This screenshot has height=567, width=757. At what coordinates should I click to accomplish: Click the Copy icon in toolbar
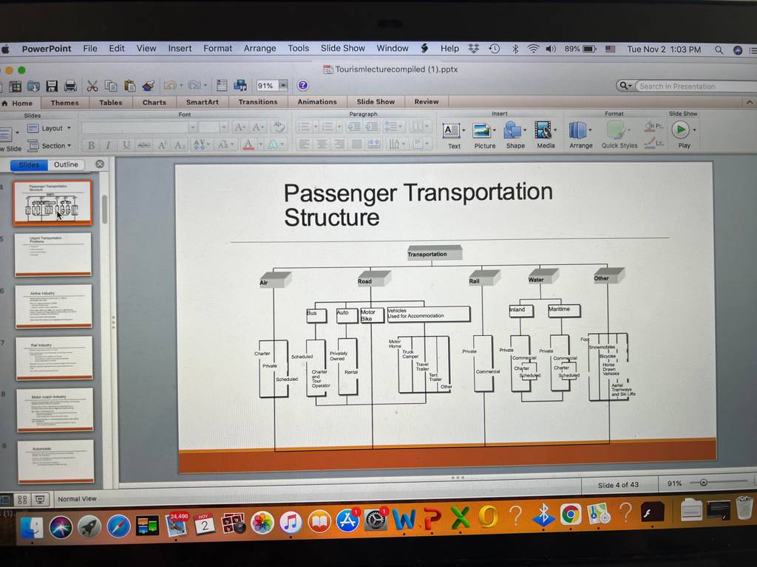coord(111,86)
